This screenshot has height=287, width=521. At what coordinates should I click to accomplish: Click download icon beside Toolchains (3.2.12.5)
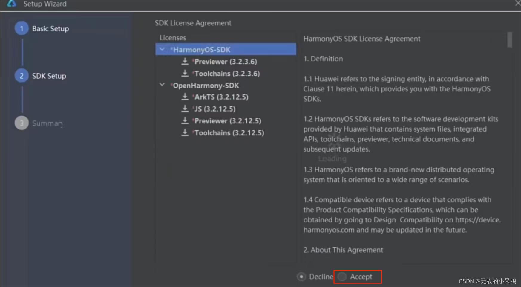coord(185,133)
